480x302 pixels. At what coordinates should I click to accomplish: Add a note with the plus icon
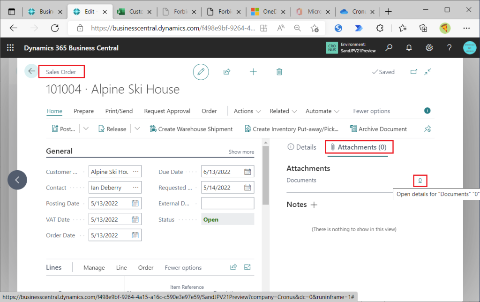[314, 205]
